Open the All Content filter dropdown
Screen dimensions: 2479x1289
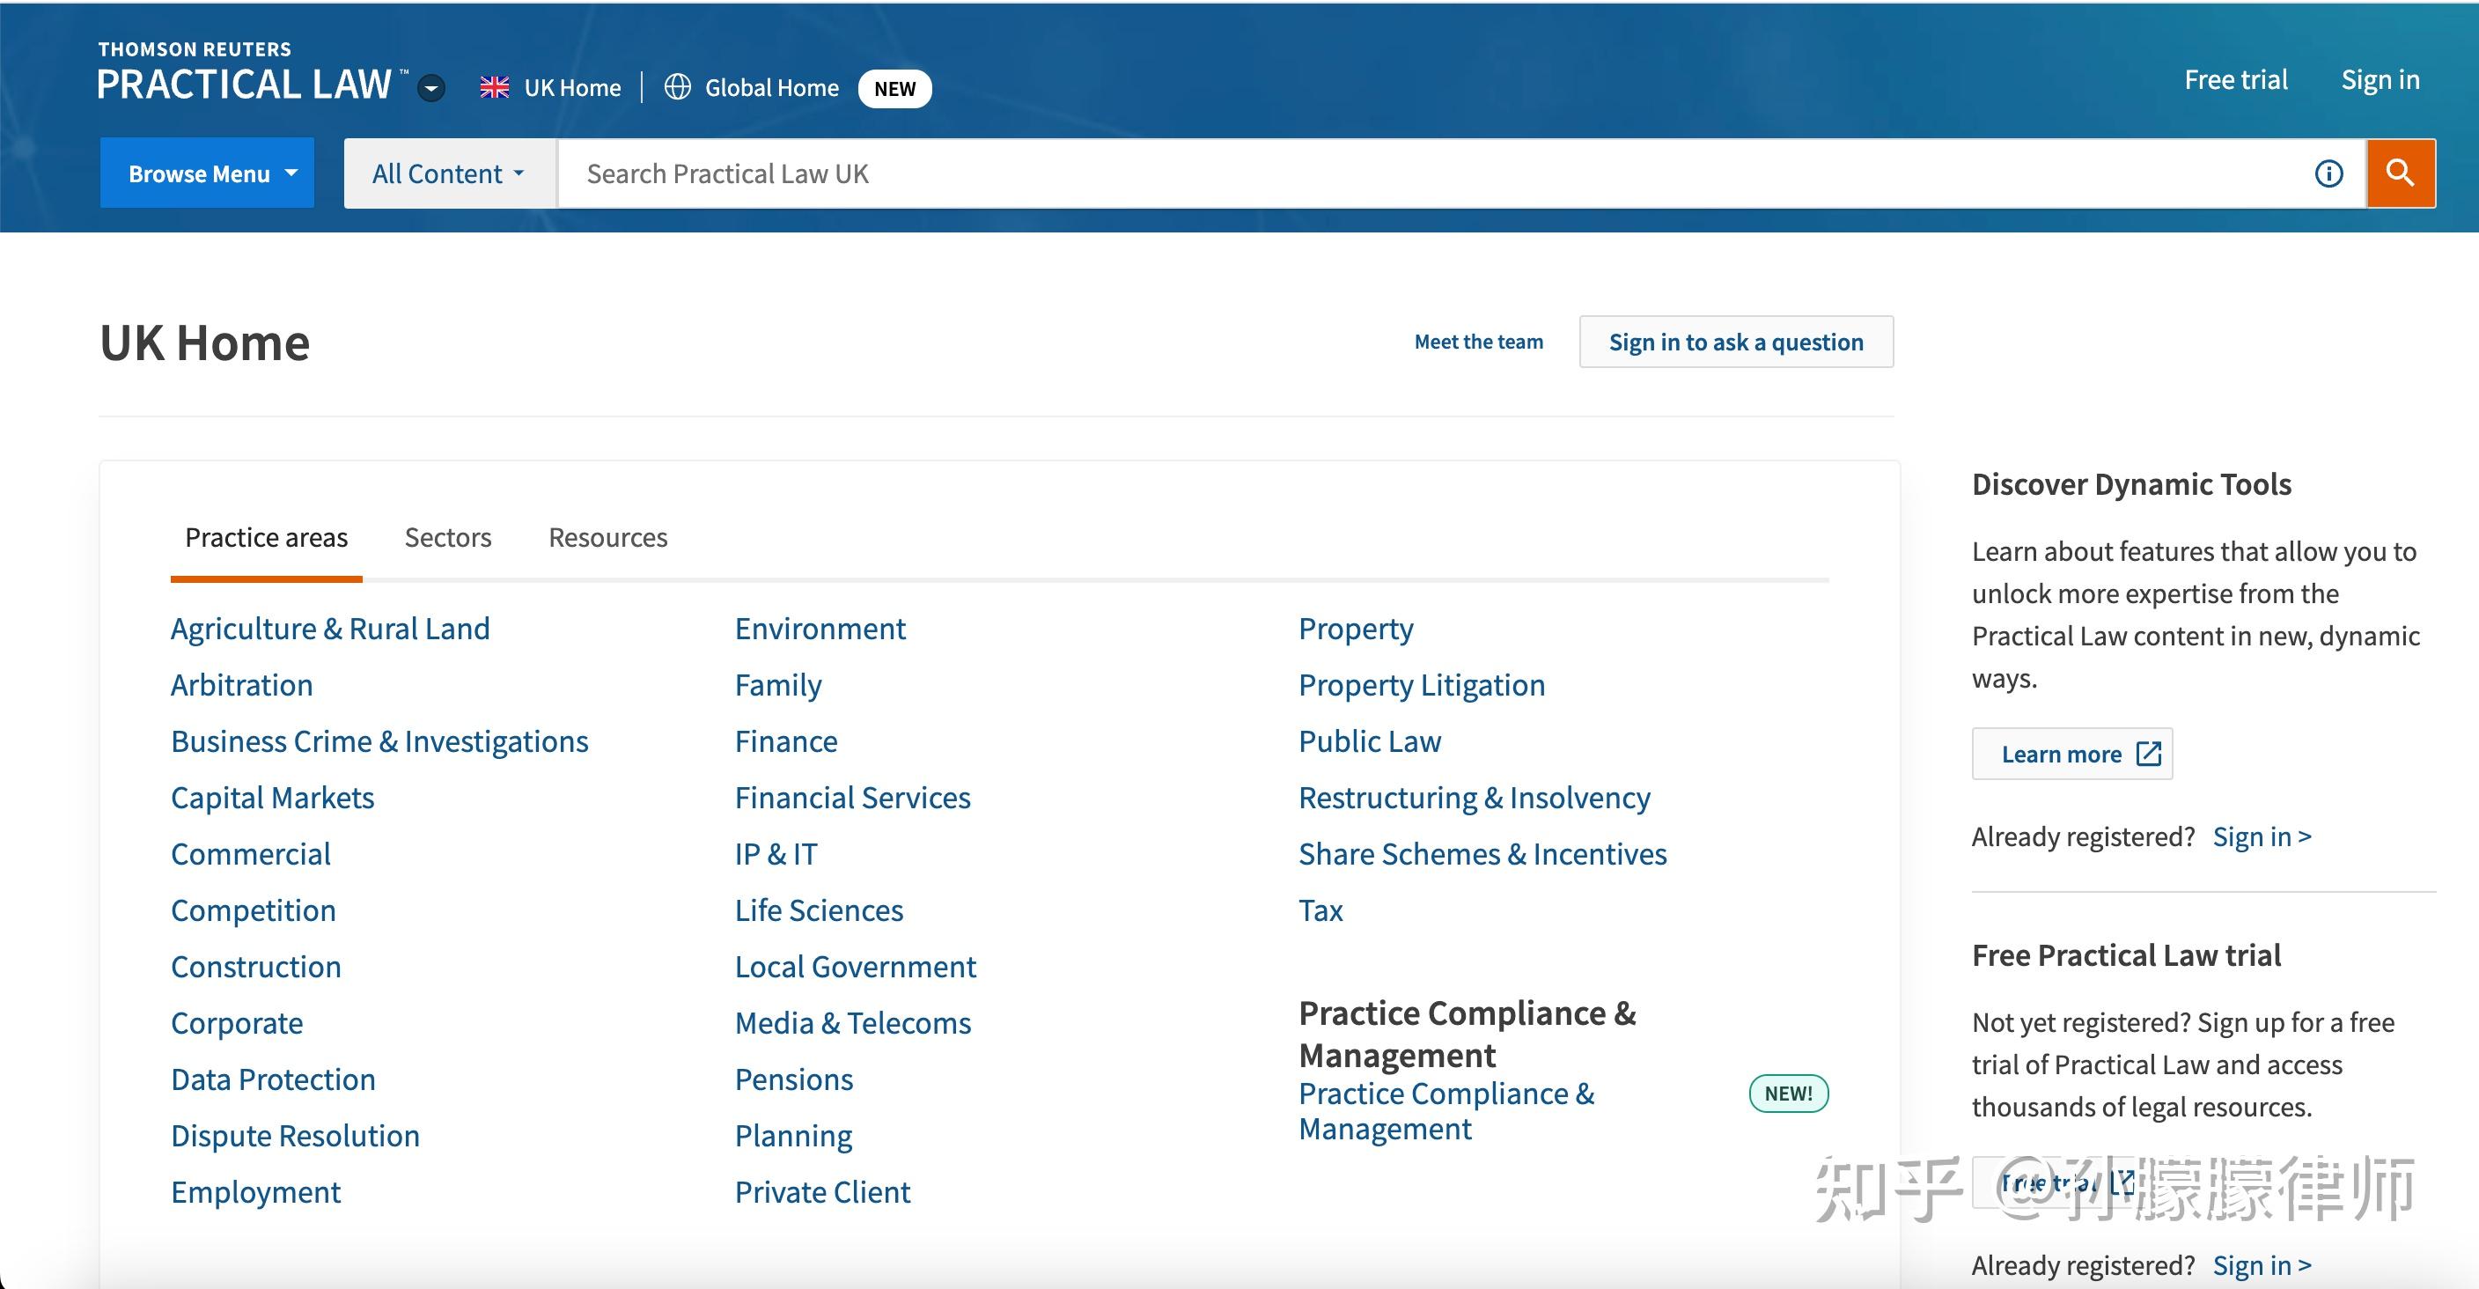[450, 173]
